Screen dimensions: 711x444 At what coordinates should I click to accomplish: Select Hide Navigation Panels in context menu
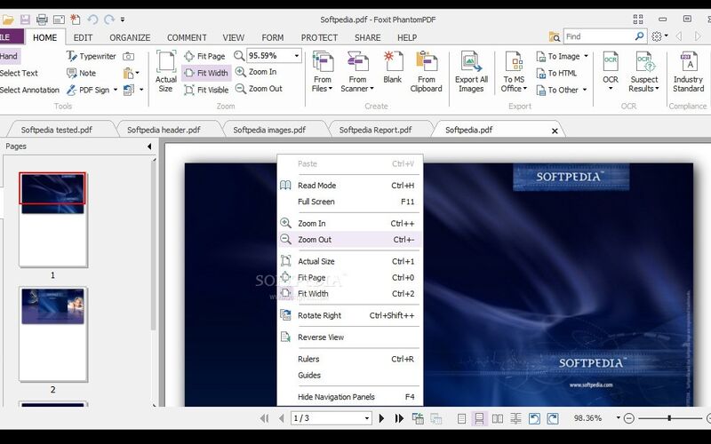[349, 397]
